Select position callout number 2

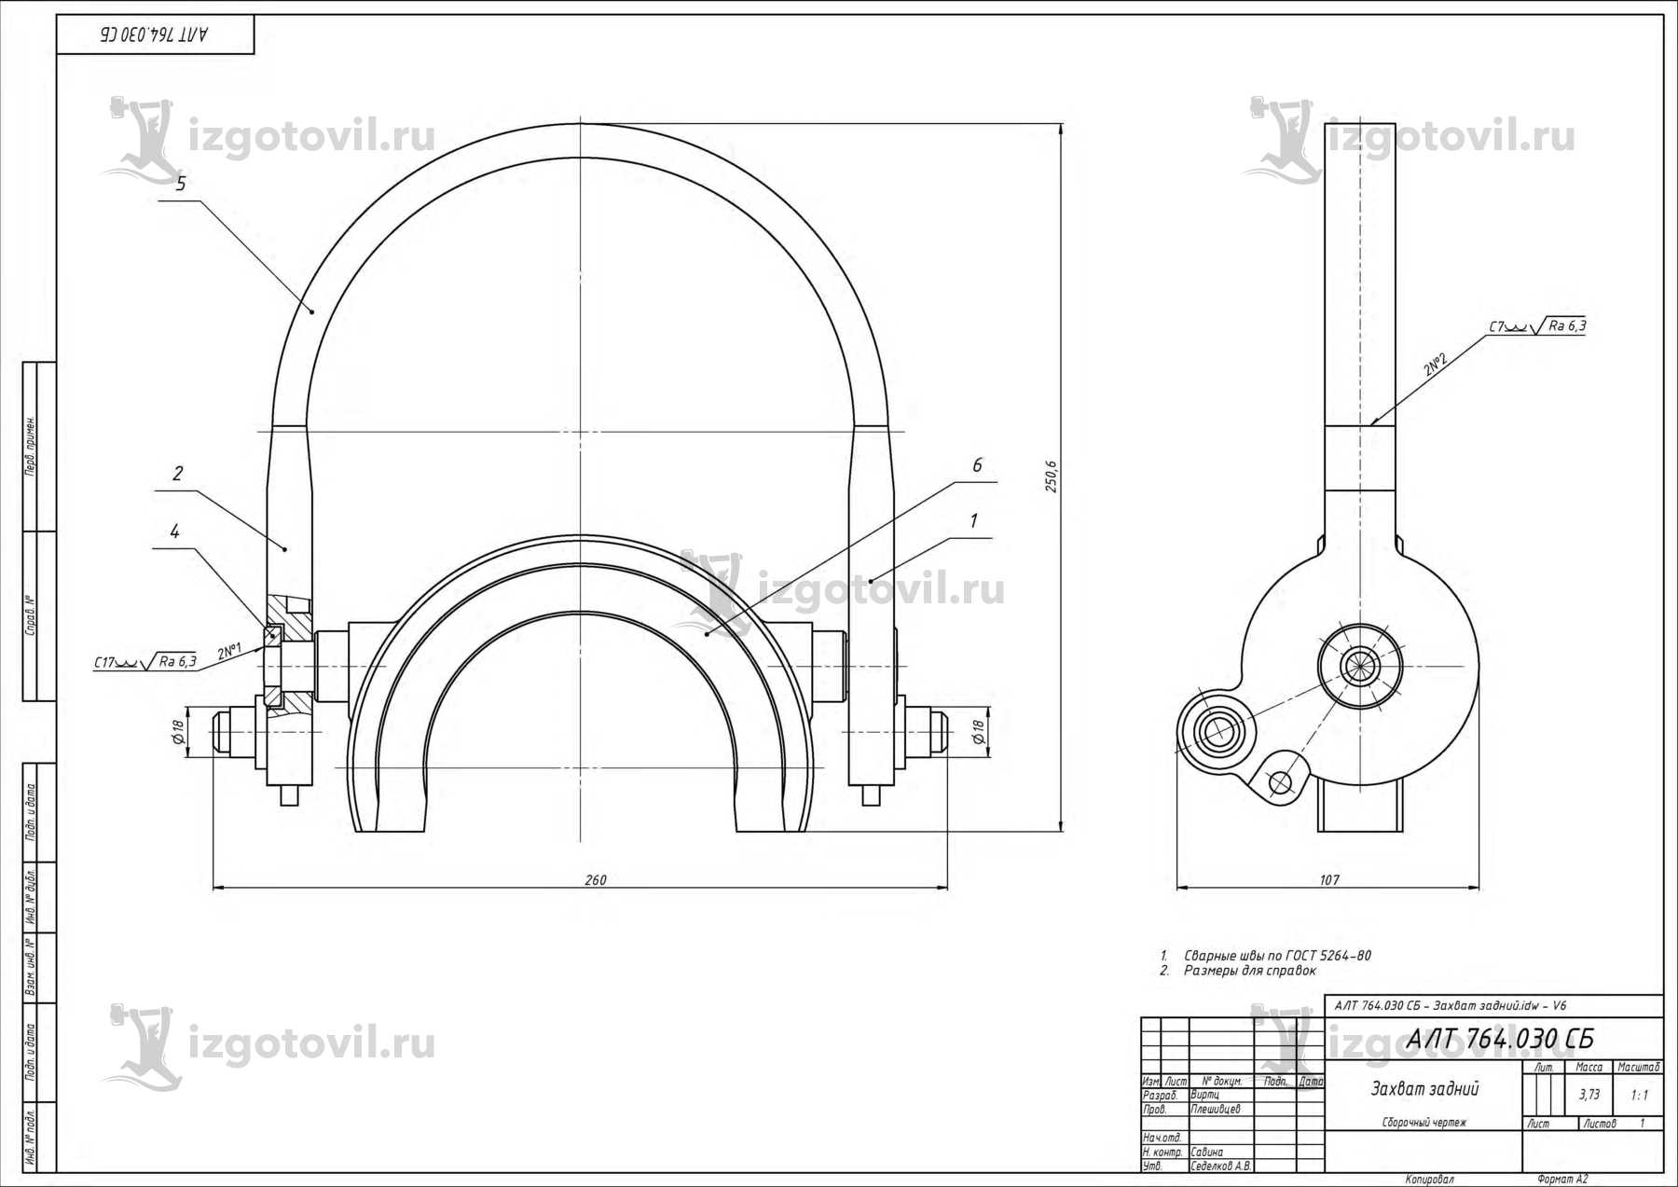(x=178, y=474)
